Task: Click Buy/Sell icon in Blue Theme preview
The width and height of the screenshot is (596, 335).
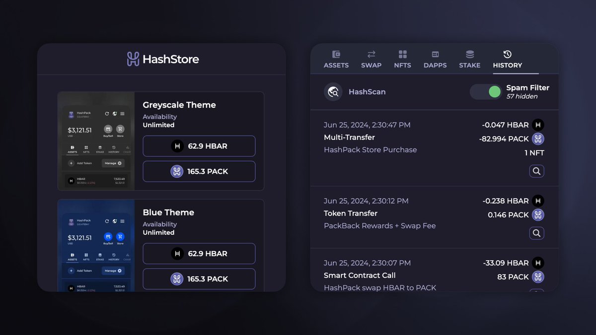Action: point(108,237)
